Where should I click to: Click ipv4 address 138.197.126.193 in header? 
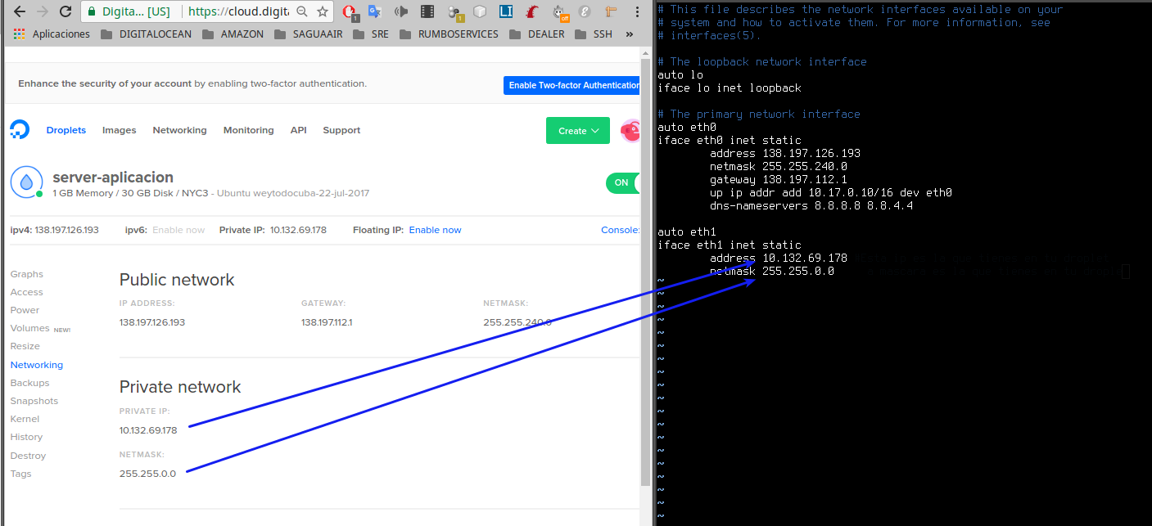pos(66,230)
